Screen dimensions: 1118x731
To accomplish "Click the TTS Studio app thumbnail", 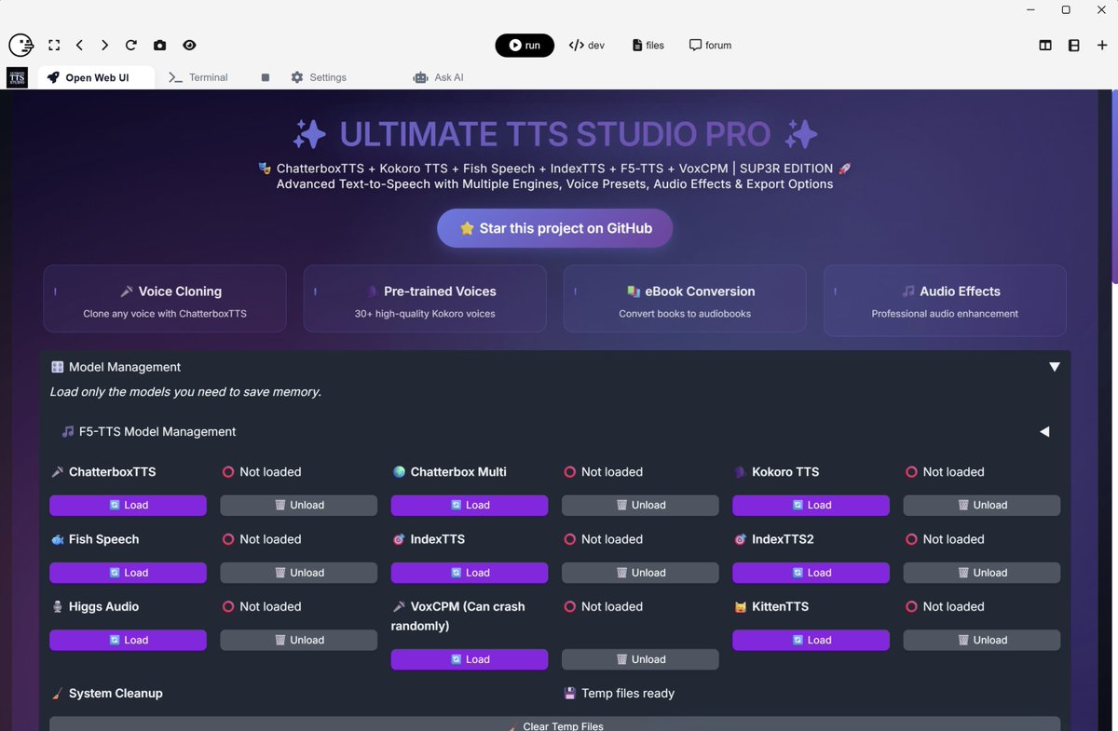I will (17, 77).
